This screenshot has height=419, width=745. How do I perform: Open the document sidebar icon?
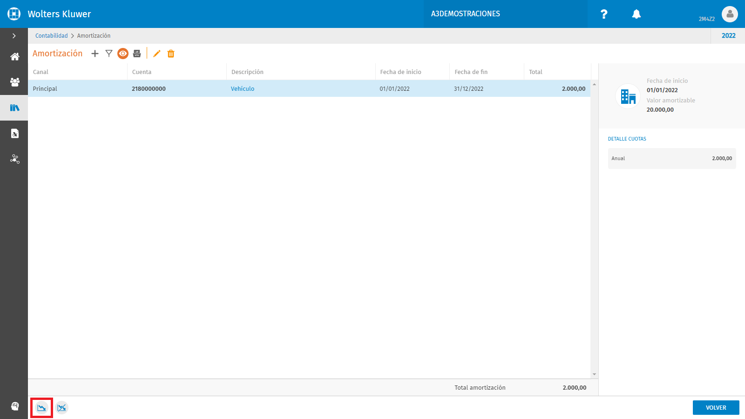point(15,134)
